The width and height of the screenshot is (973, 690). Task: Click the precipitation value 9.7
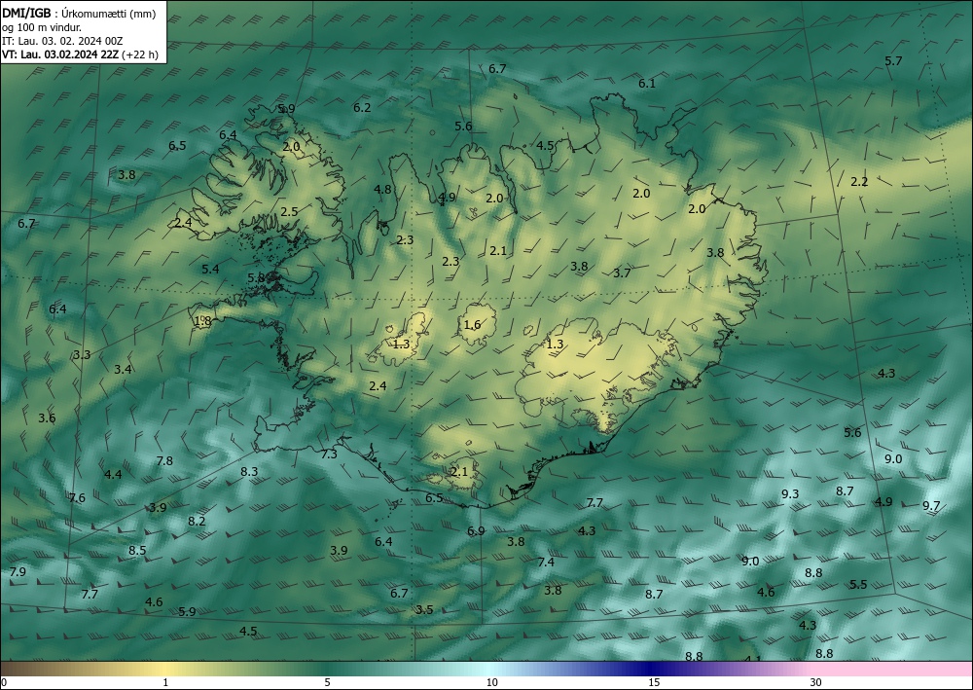coord(931,506)
